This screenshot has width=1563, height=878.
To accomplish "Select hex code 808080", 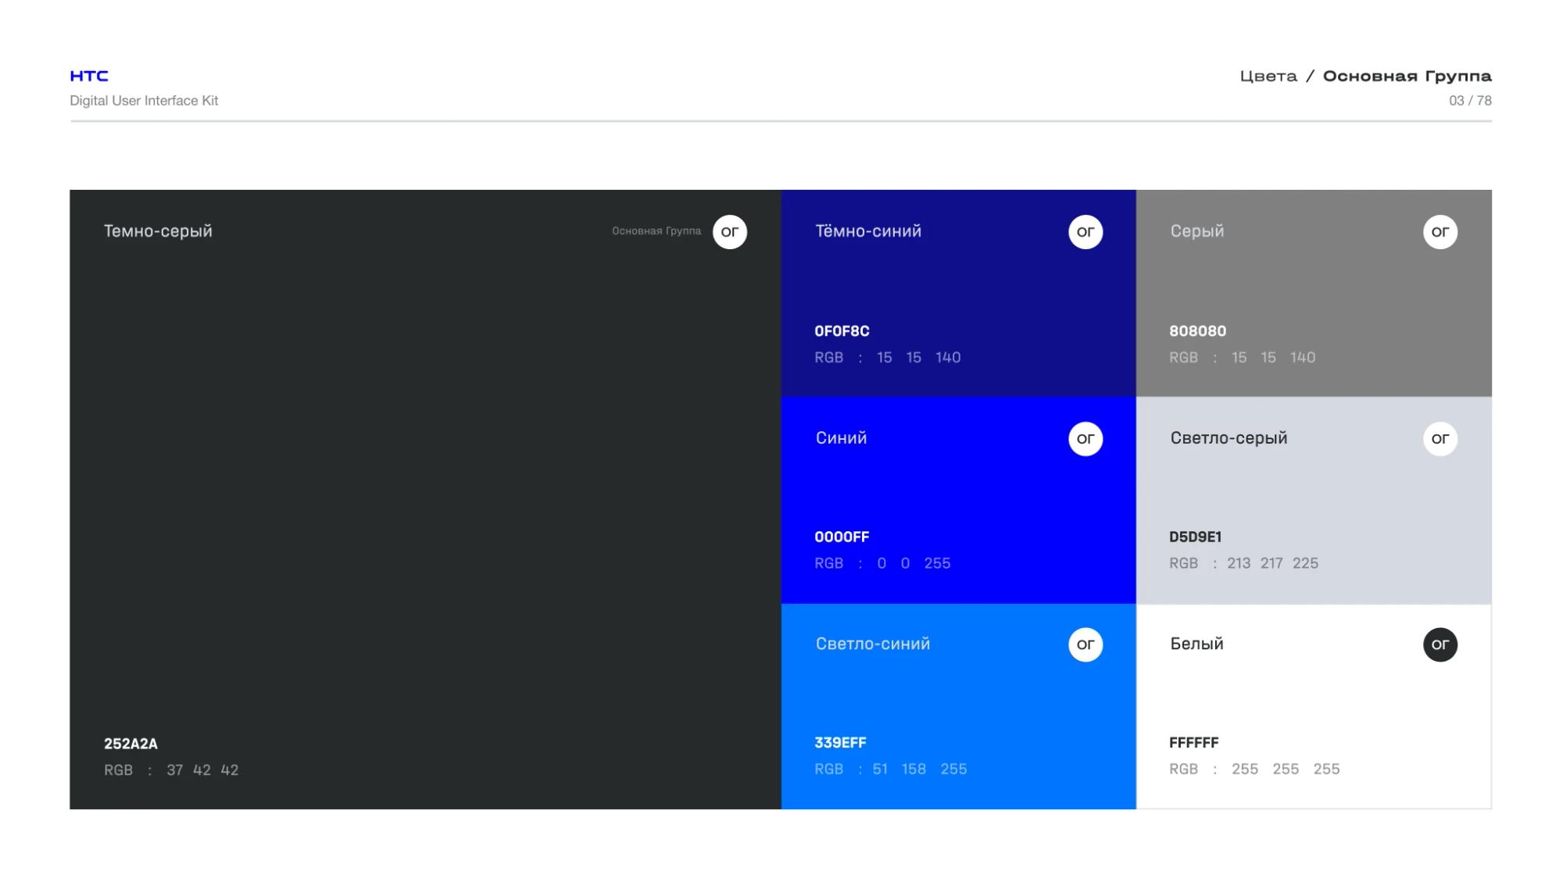I will click(1197, 331).
